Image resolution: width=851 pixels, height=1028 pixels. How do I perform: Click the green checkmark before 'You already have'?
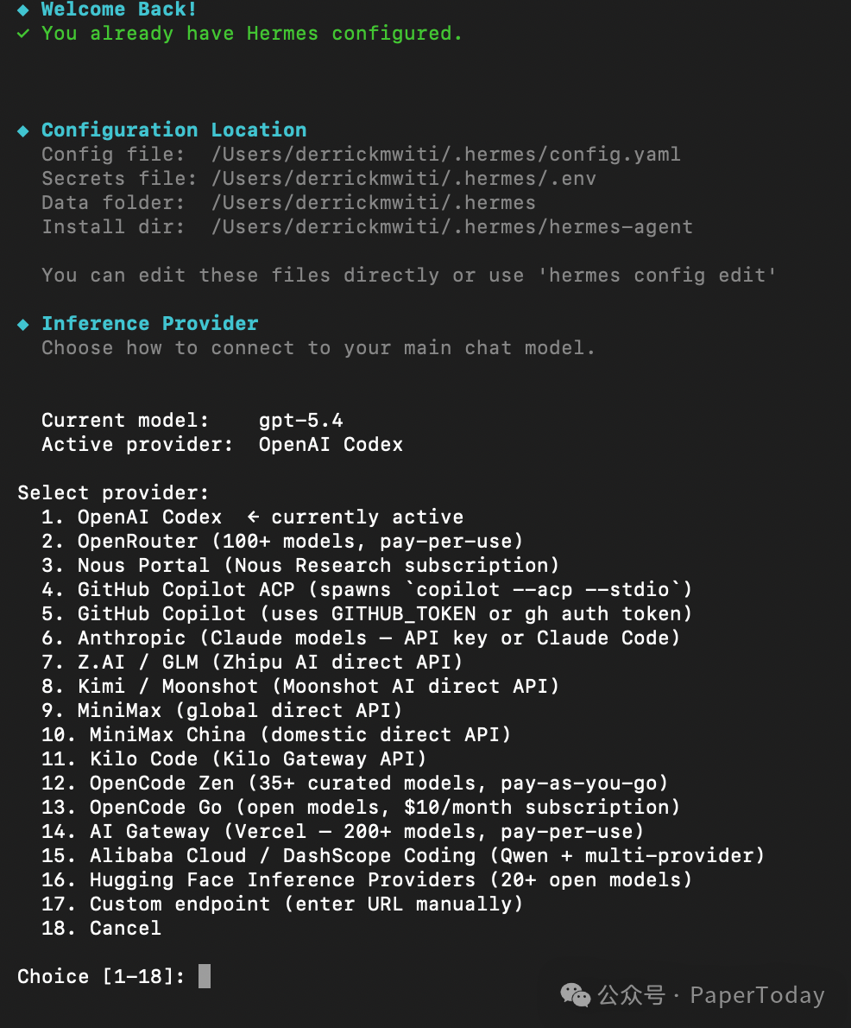pos(23,34)
